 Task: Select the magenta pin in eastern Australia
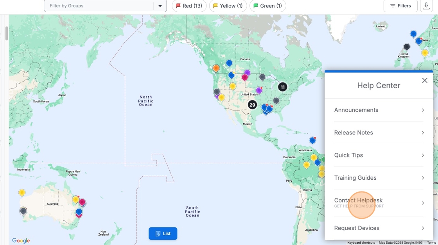pyautogui.click(x=82, y=202)
